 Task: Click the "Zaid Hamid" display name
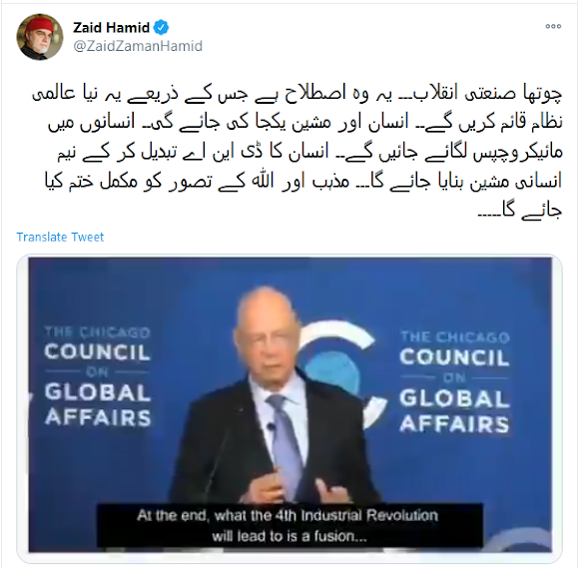tap(111, 27)
